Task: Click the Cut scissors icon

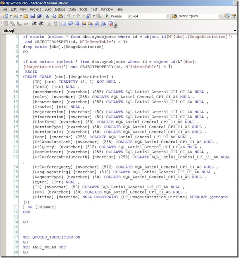Action: click(47, 16)
